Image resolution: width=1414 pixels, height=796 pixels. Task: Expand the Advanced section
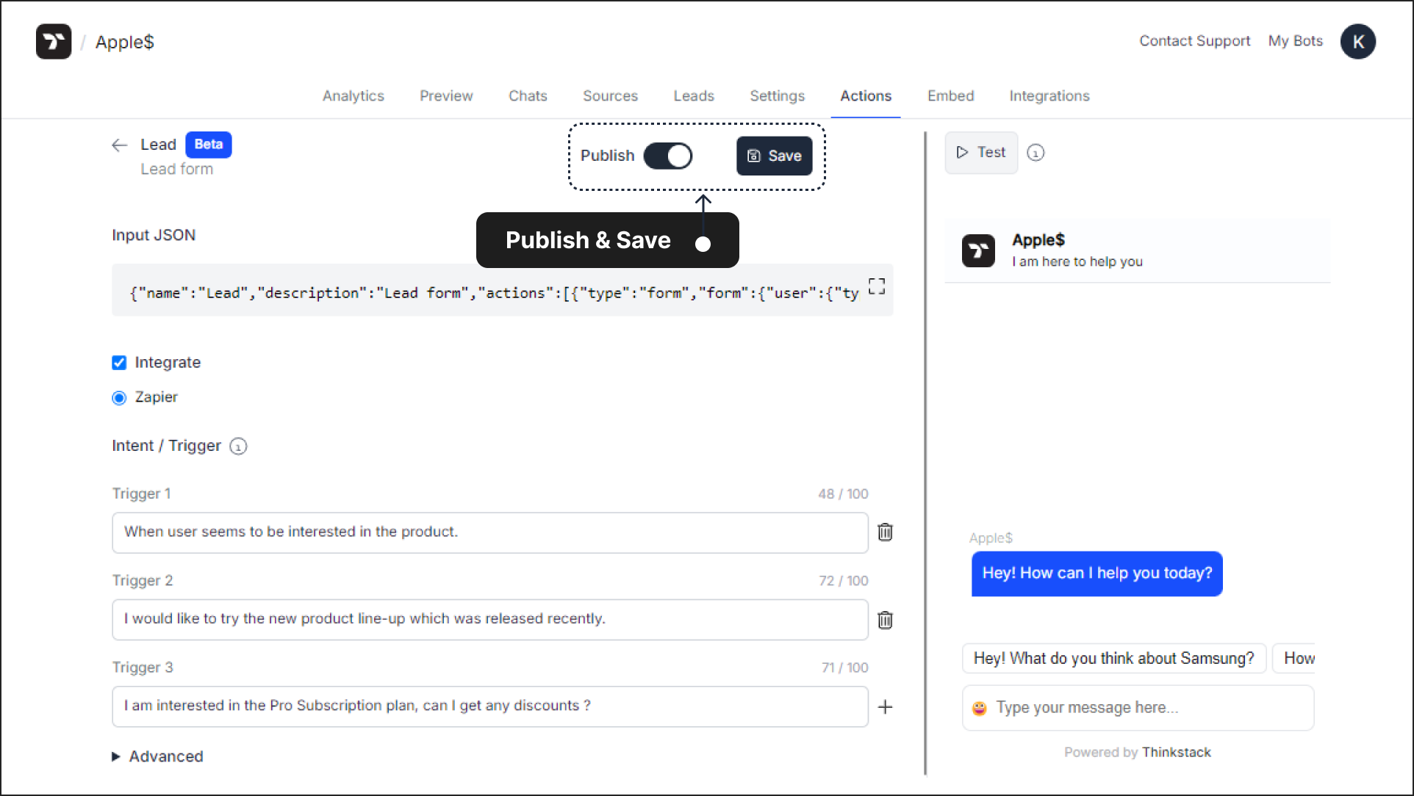pyautogui.click(x=157, y=756)
